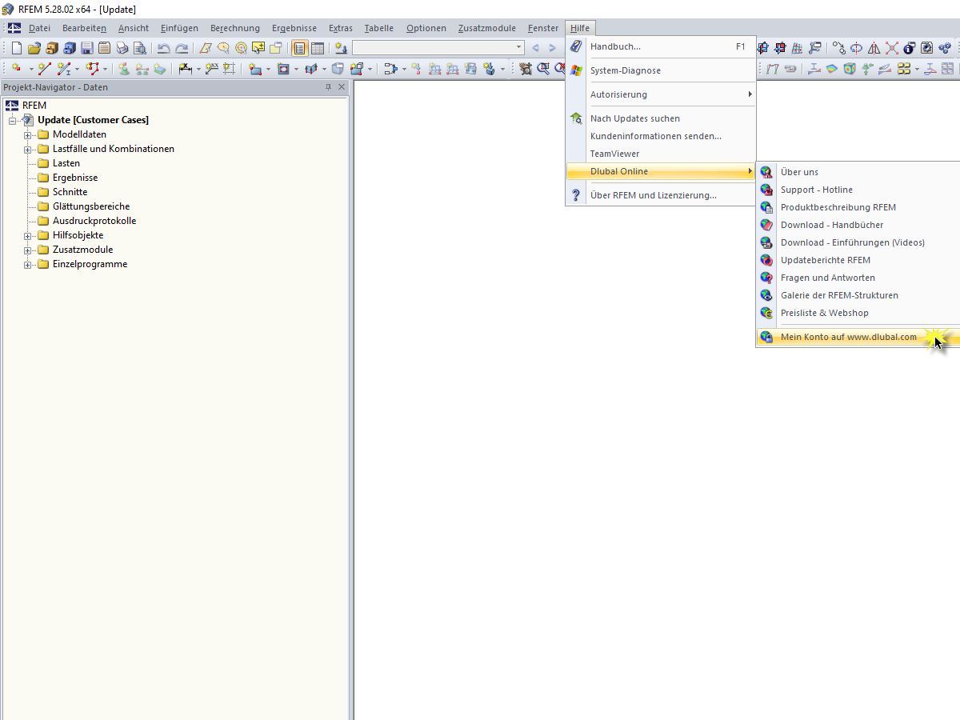This screenshot has width=960, height=720.
Task: Click the dimension tool icon
Action: point(185,69)
